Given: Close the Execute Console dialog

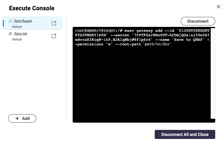Looking at the screenshot, I should click(219, 6).
